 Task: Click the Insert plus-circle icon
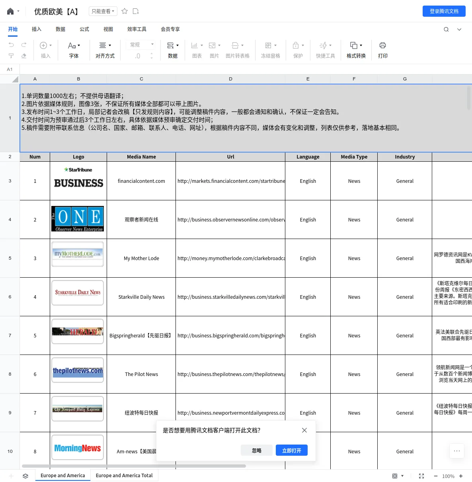[x=43, y=45]
